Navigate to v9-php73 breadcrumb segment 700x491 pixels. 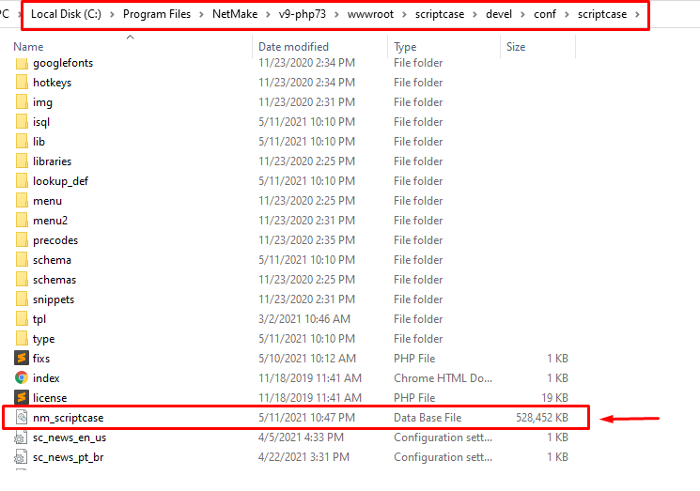click(x=303, y=14)
